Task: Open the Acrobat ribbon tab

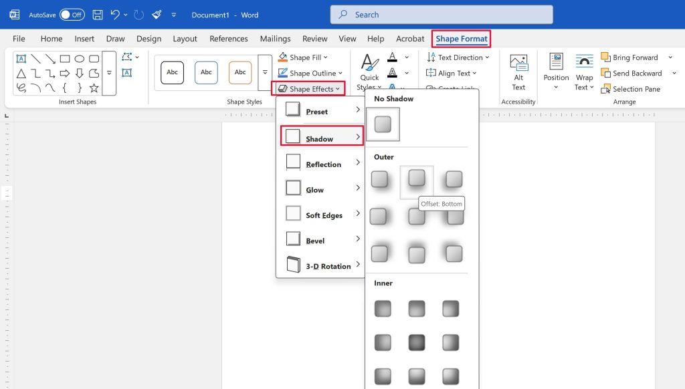Action: (410, 38)
